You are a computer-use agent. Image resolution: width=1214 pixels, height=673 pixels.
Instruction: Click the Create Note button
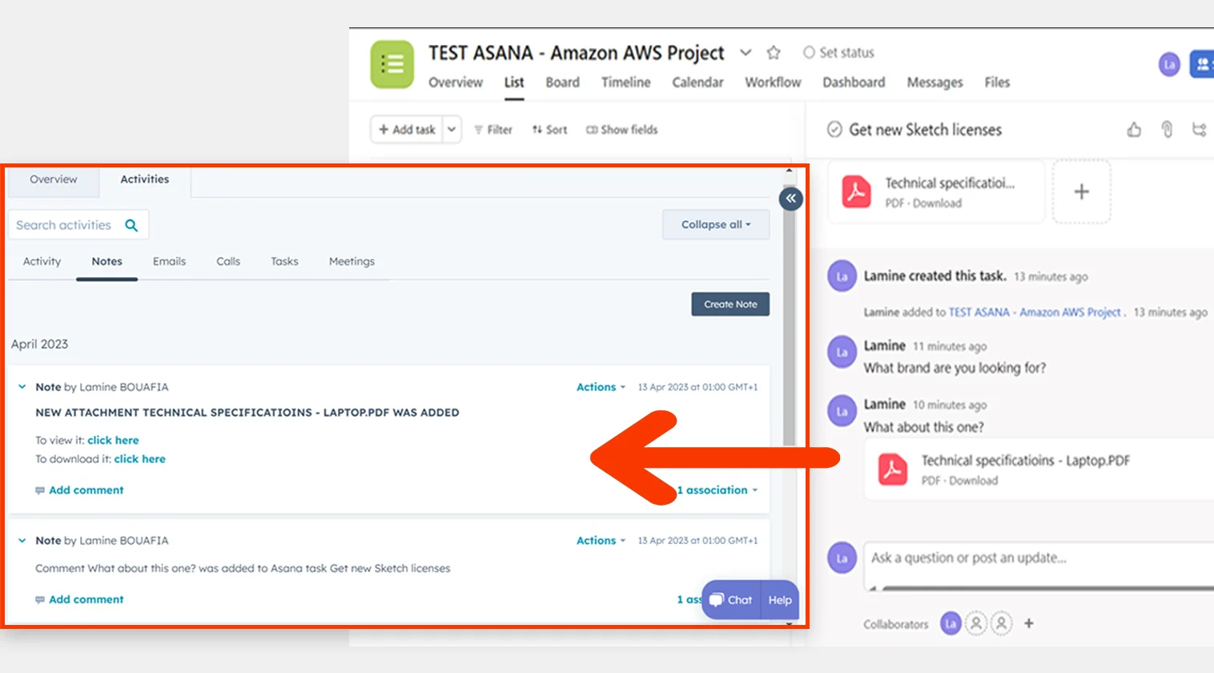pos(730,304)
